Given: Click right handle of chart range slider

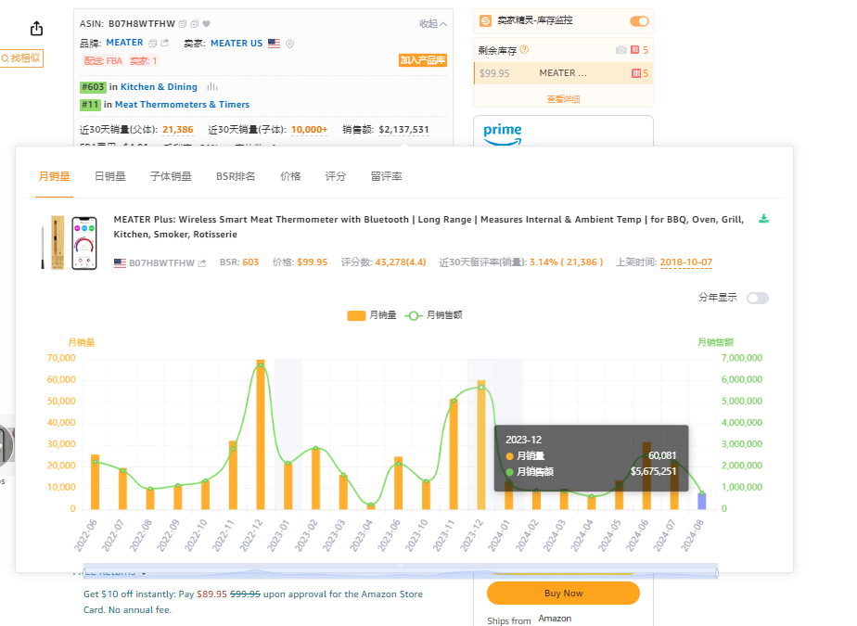Looking at the screenshot, I should tap(717, 573).
